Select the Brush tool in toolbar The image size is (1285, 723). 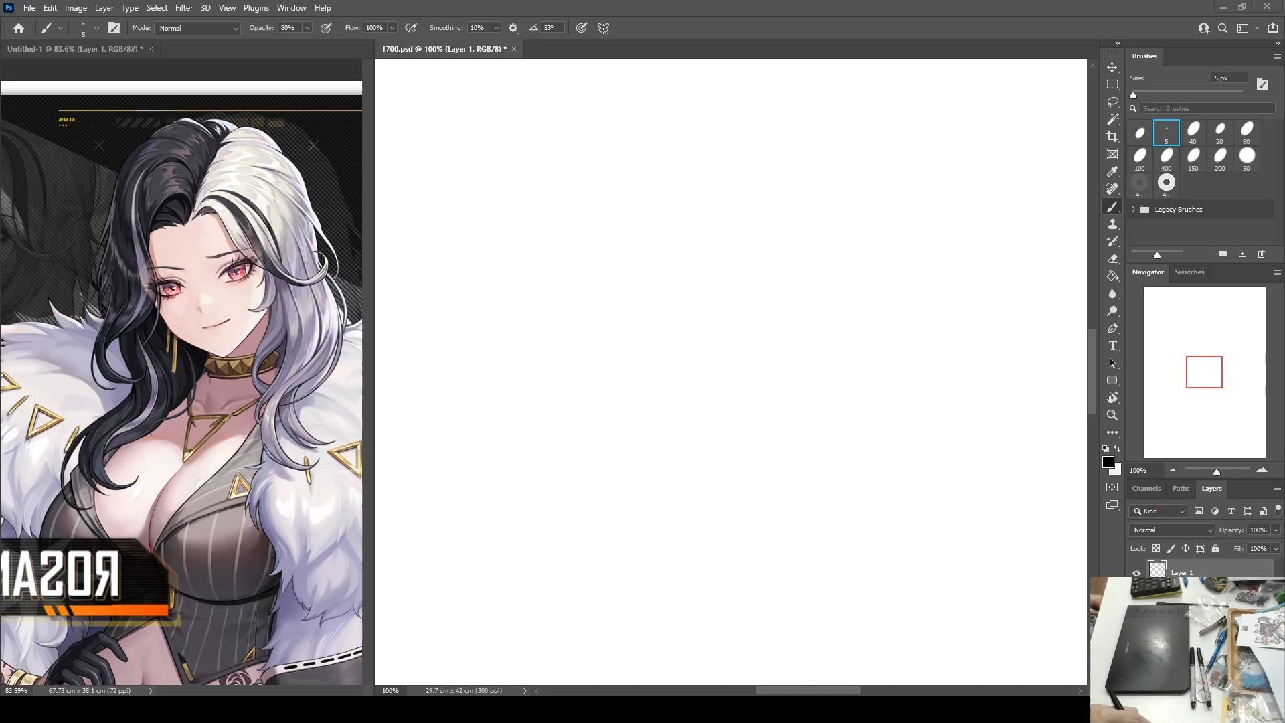1112,207
